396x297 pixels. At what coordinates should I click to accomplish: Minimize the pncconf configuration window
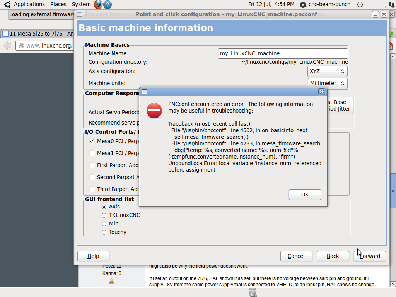375,14
